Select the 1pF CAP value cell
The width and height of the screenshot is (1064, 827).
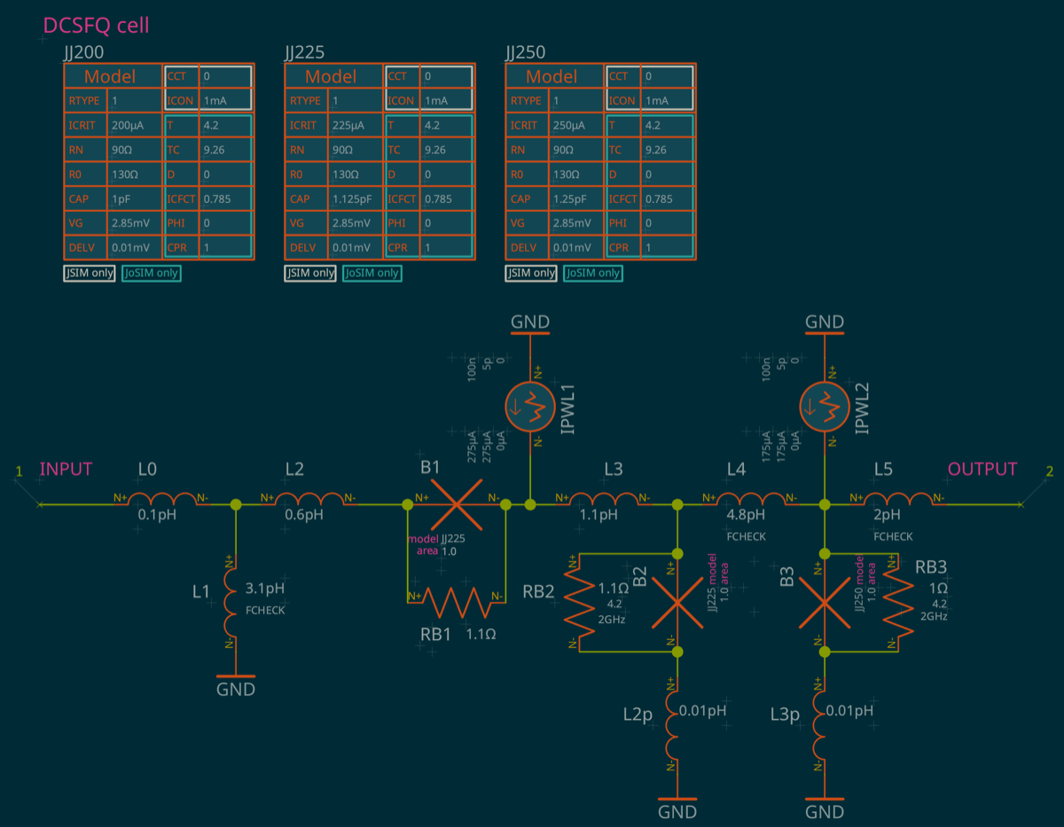pos(136,199)
